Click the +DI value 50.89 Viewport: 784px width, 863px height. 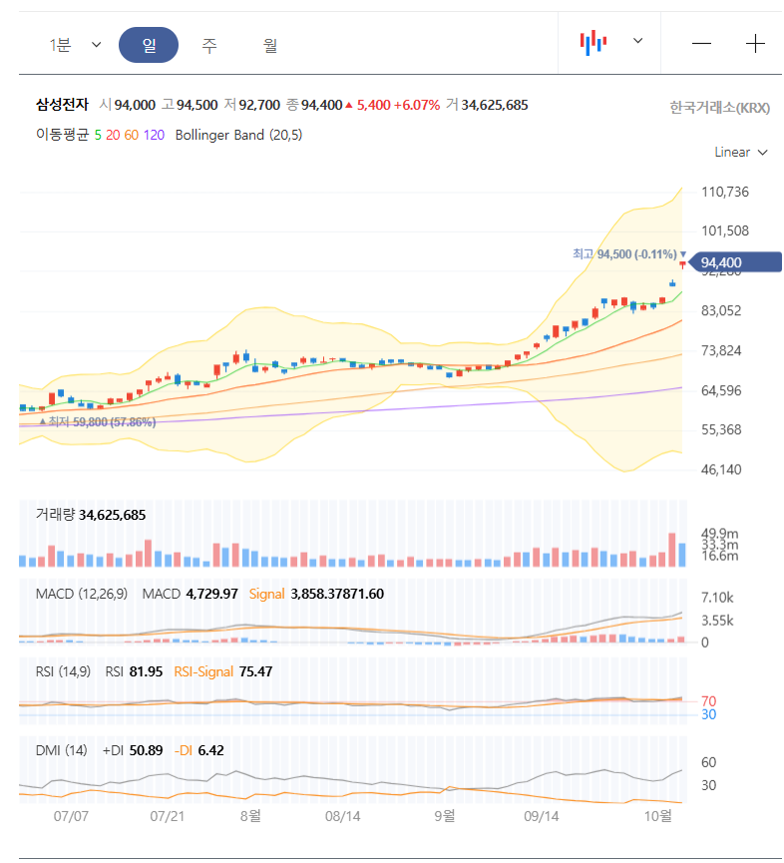(146, 750)
